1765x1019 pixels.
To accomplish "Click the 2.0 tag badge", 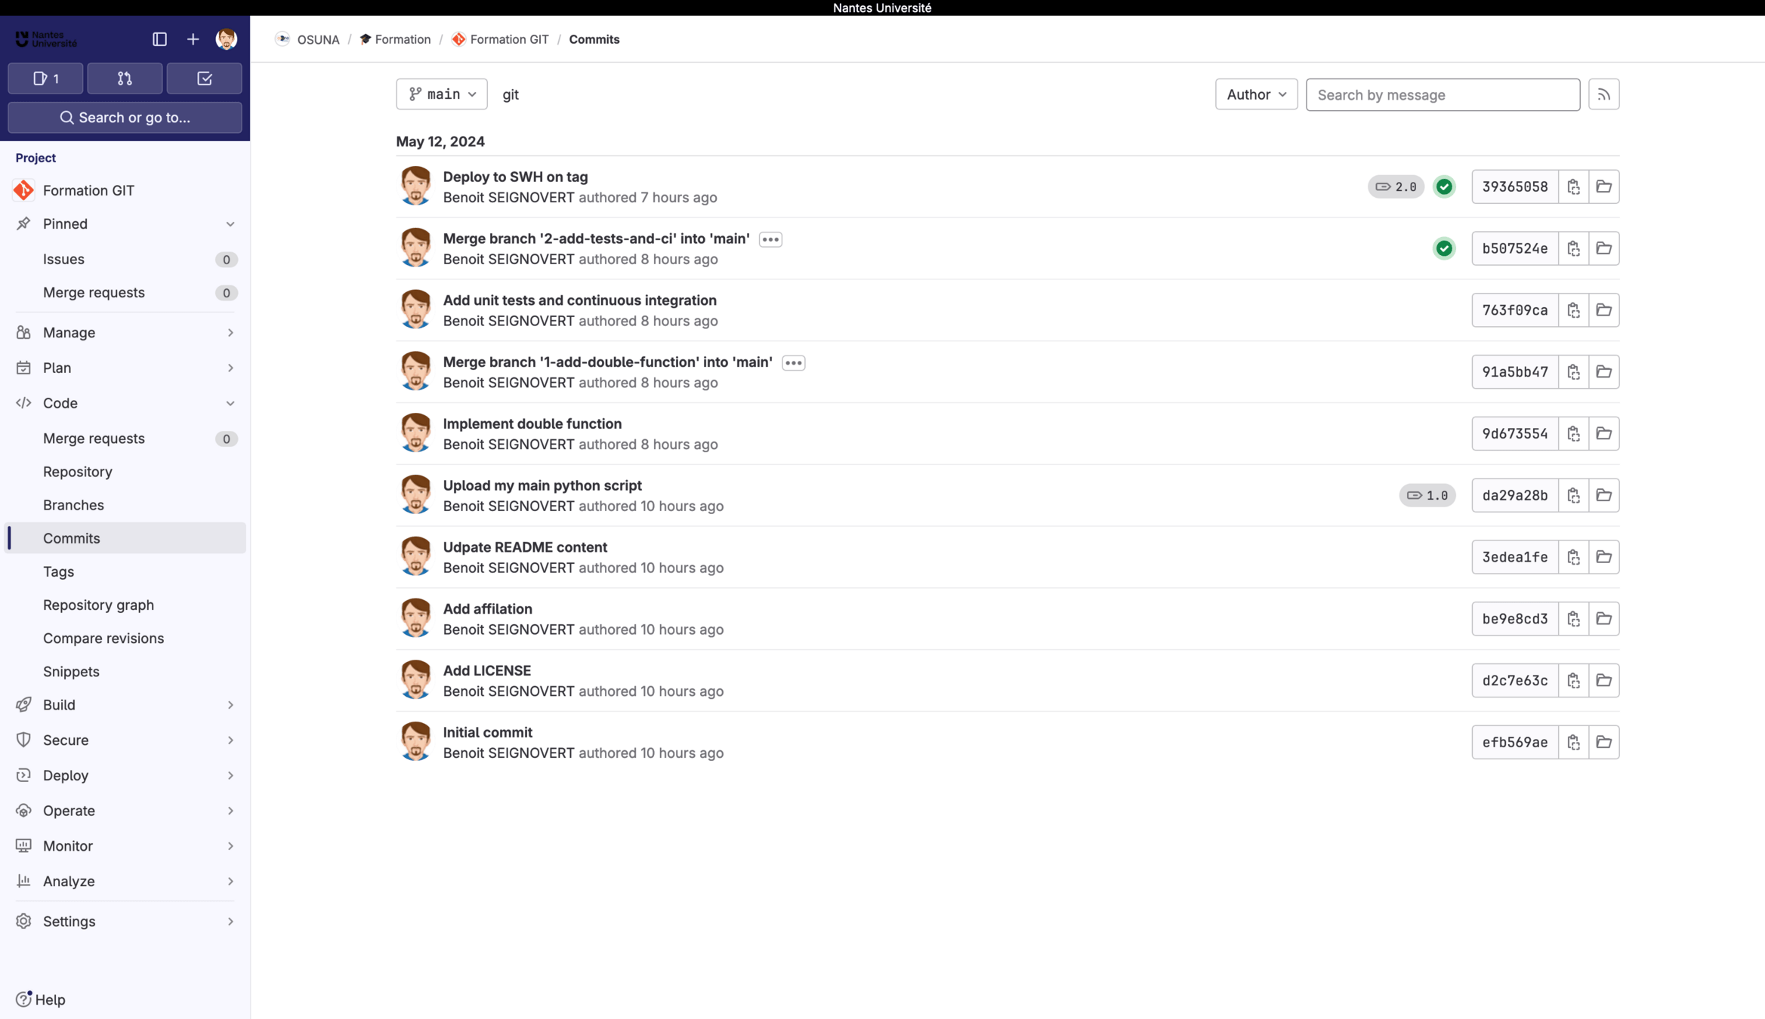I will coord(1396,186).
